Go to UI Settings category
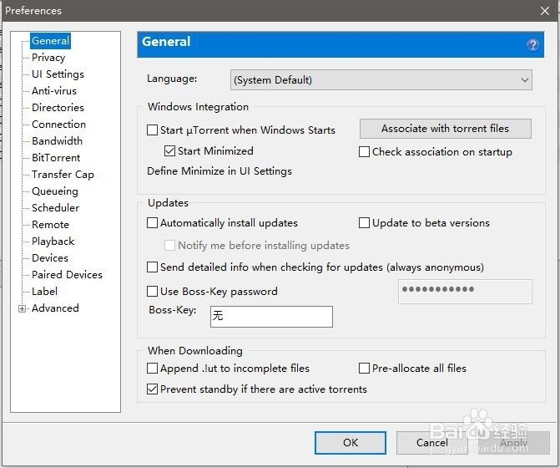 point(58,74)
